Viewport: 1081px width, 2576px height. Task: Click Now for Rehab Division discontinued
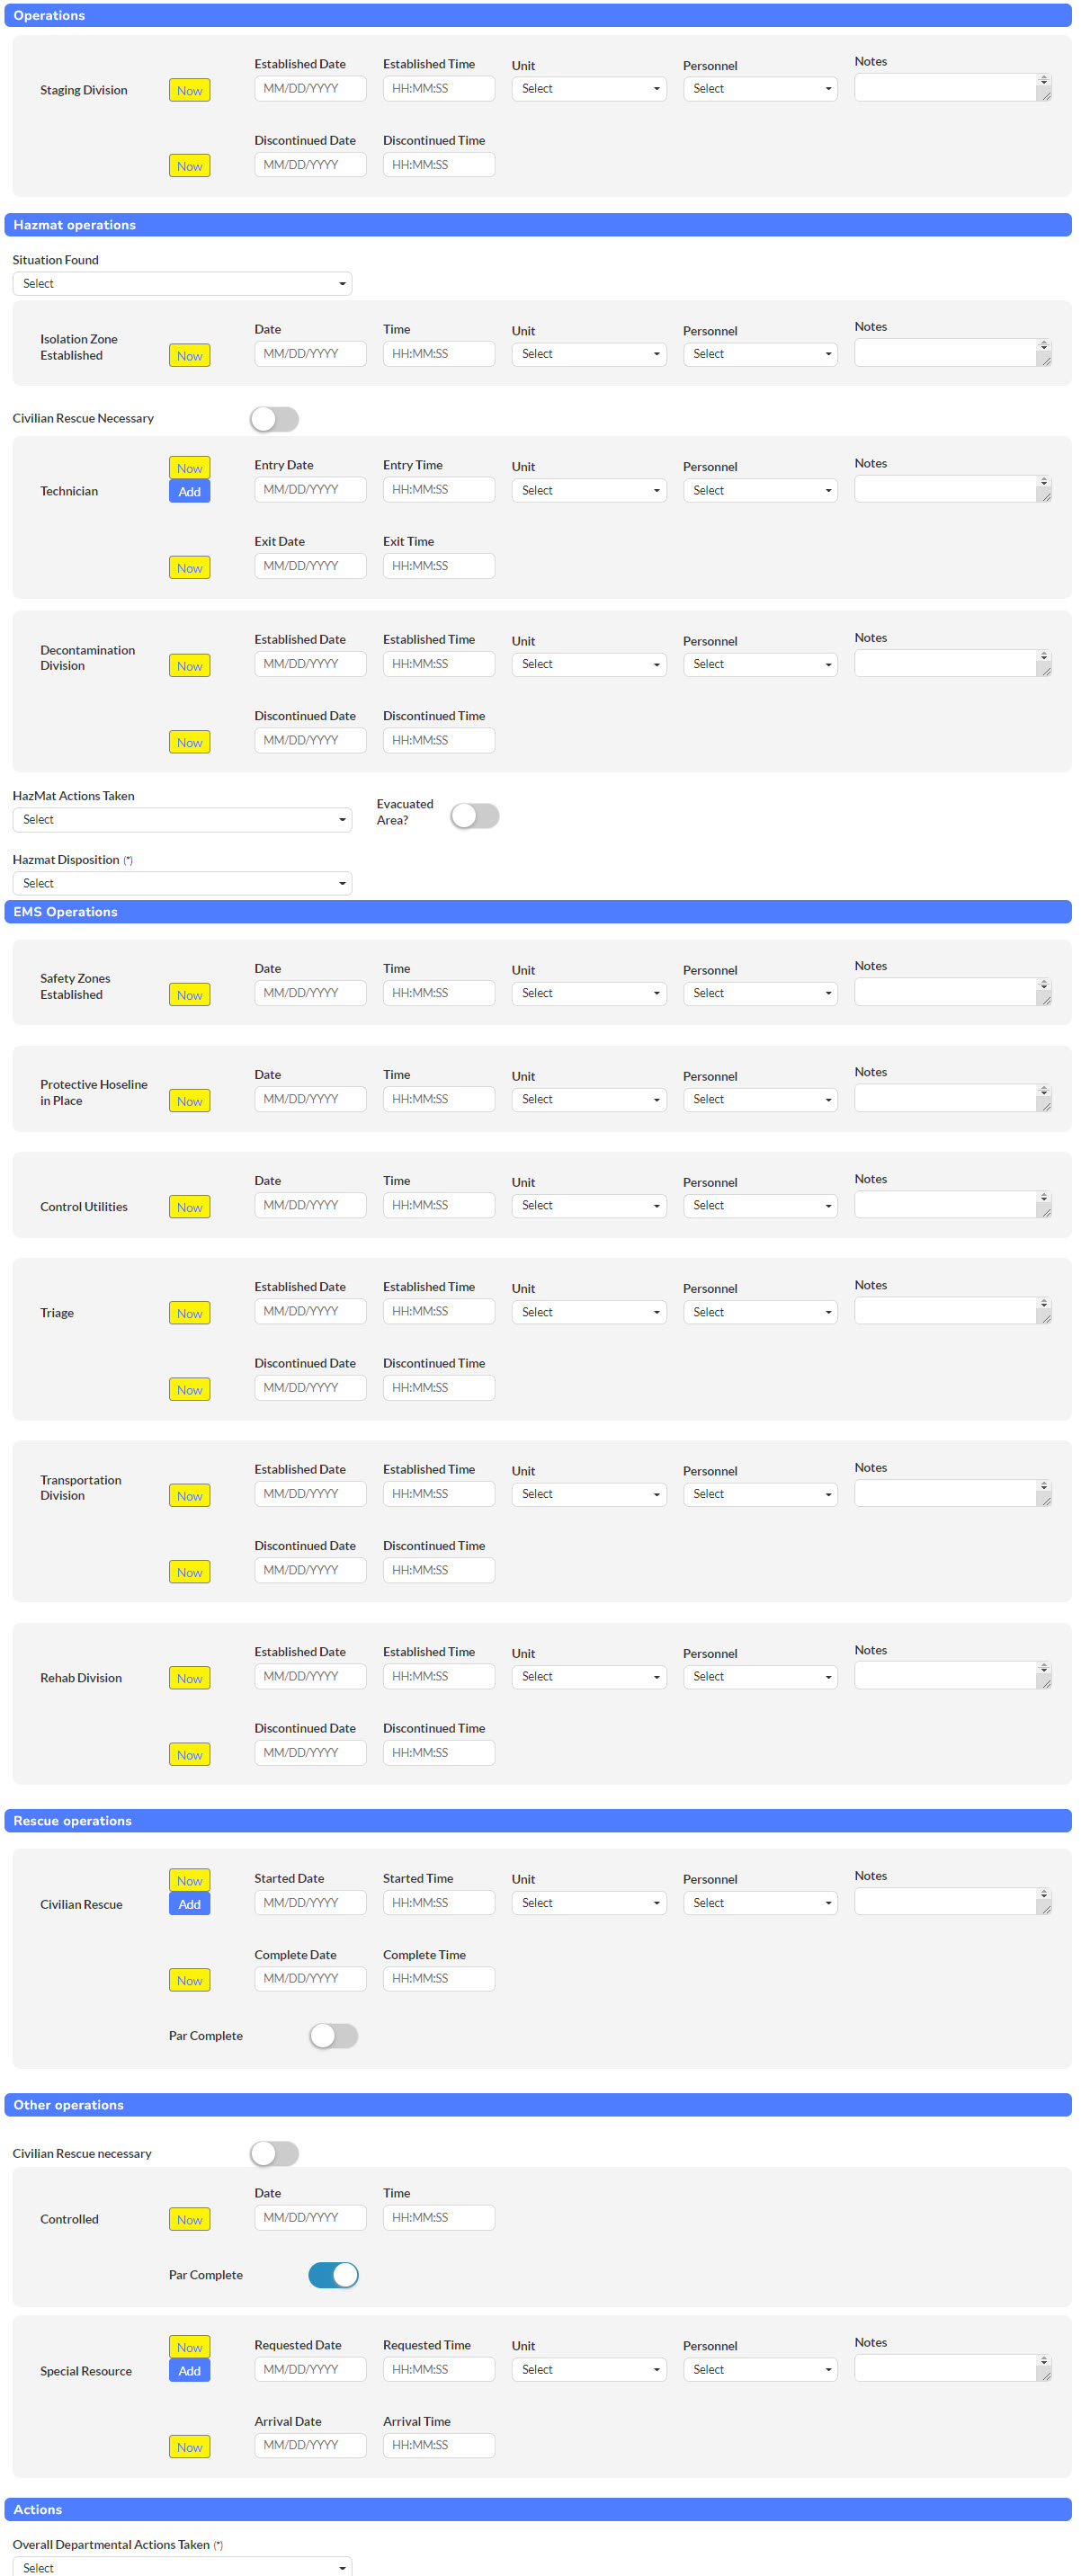(189, 1755)
